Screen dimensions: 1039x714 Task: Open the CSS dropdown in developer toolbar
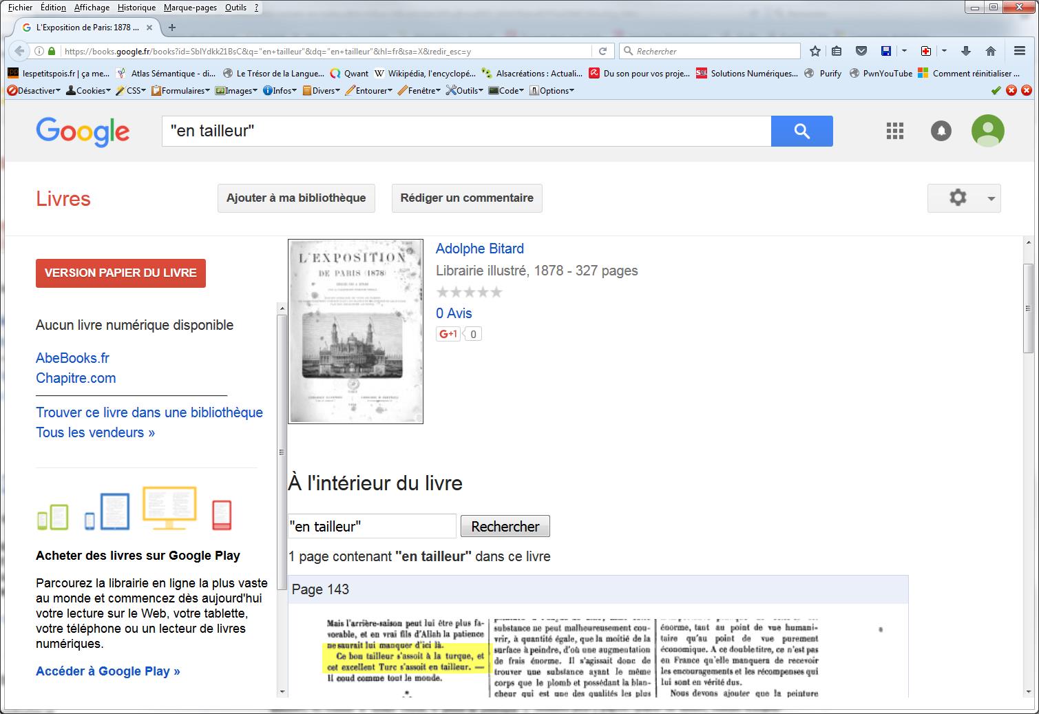click(132, 90)
